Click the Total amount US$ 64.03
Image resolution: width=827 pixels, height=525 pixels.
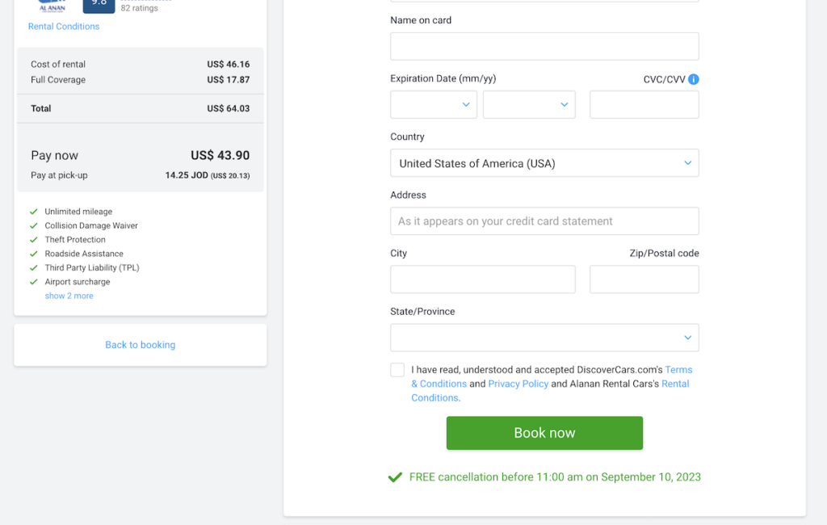click(229, 109)
